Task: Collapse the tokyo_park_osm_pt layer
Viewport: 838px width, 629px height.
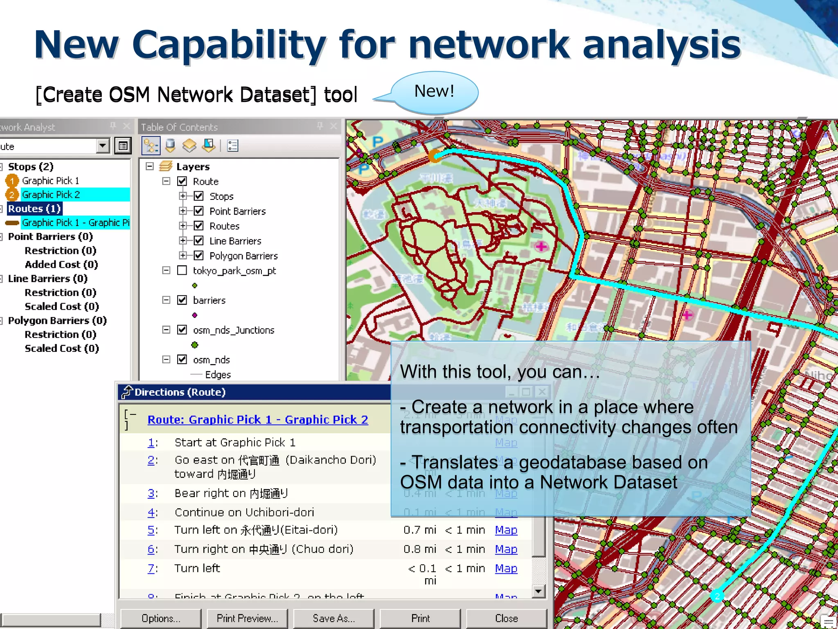Action: point(166,270)
